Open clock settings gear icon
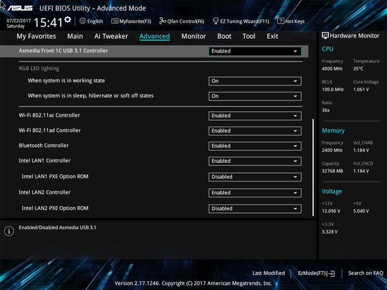387x290 pixels. click(68, 19)
